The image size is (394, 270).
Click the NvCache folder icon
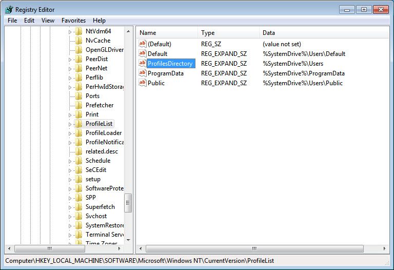pyautogui.click(x=78, y=41)
